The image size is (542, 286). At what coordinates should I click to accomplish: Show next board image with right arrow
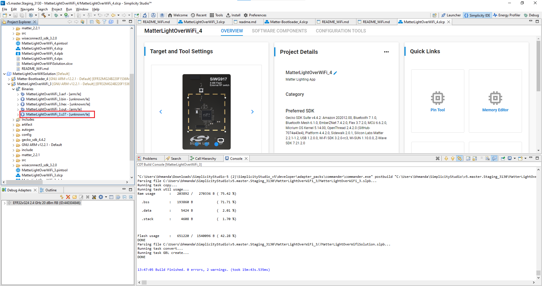click(252, 112)
